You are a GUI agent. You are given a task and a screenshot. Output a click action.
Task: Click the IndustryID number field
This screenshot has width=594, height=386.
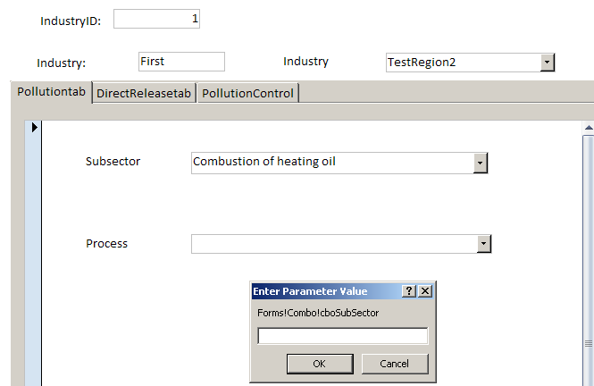point(156,19)
